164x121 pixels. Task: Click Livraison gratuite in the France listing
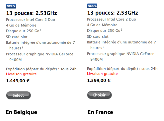[x=102, y=74]
